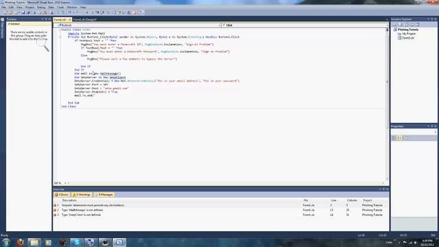Collapse the General group in Toolbox
The height and width of the screenshot is (247, 439).
click(x=9, y=24)
